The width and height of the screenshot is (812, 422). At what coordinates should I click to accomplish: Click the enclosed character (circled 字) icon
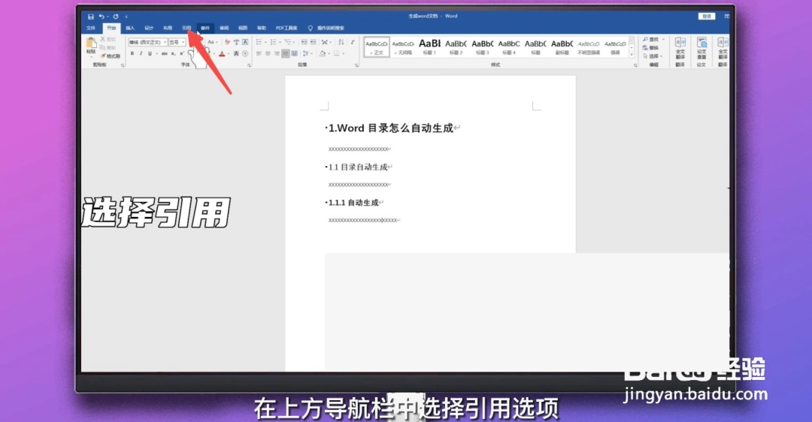pyautogui.click(x=244, y=53)
